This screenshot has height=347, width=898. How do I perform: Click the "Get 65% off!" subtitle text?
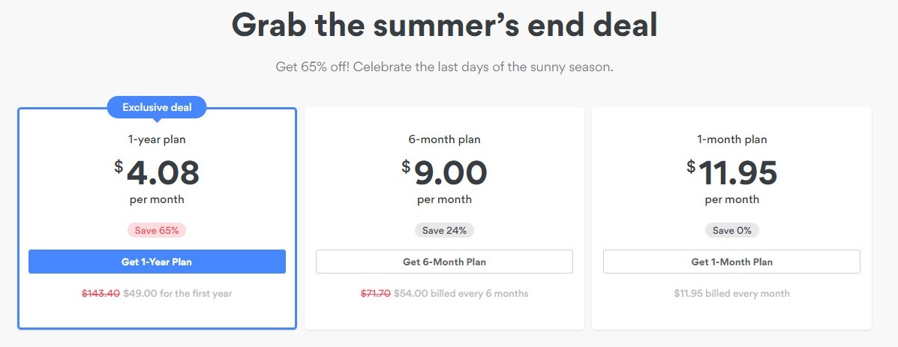pyautogui.click(x=444, y=67)
